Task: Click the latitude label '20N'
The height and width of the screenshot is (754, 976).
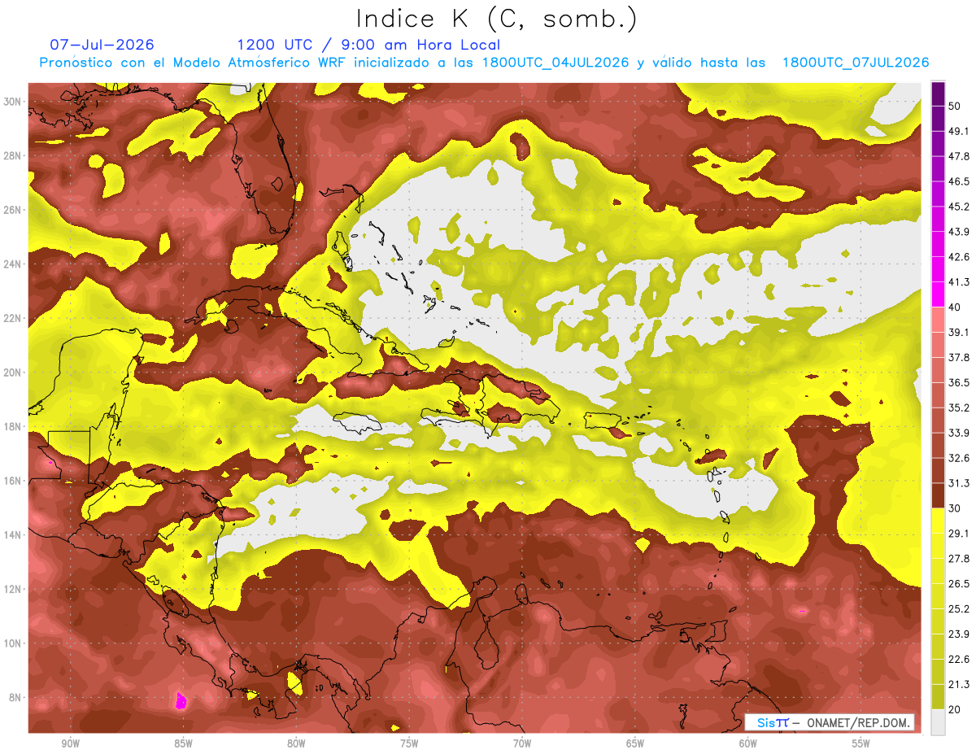Action: (x=14, y=373)
